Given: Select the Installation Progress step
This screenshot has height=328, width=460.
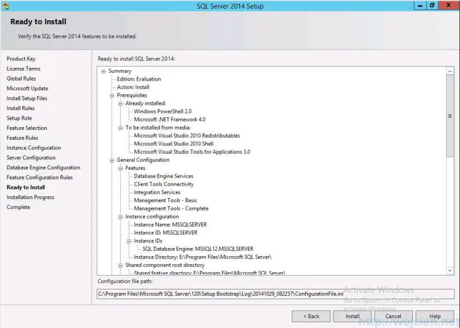Looking at the screenshot, I should click(30, 197).
